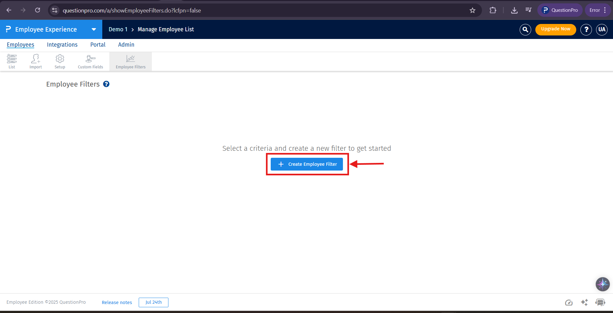Open the UA user account avatar
Image resolution: width=613 pixels, height=313 pixels.
coord(601,30)
